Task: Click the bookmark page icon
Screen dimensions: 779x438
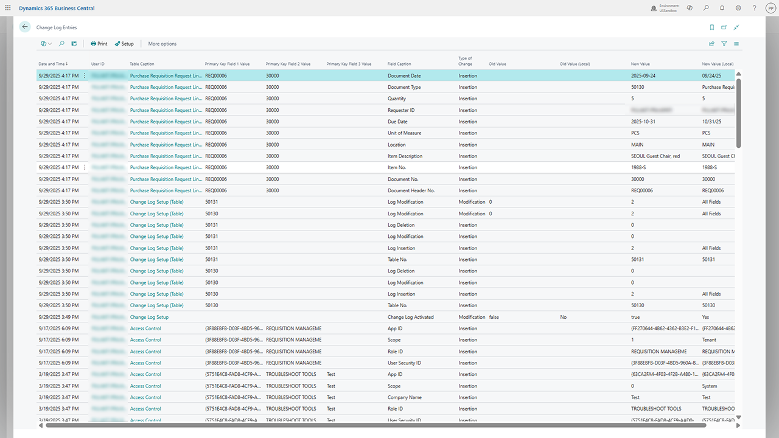Action: point(712,27)
